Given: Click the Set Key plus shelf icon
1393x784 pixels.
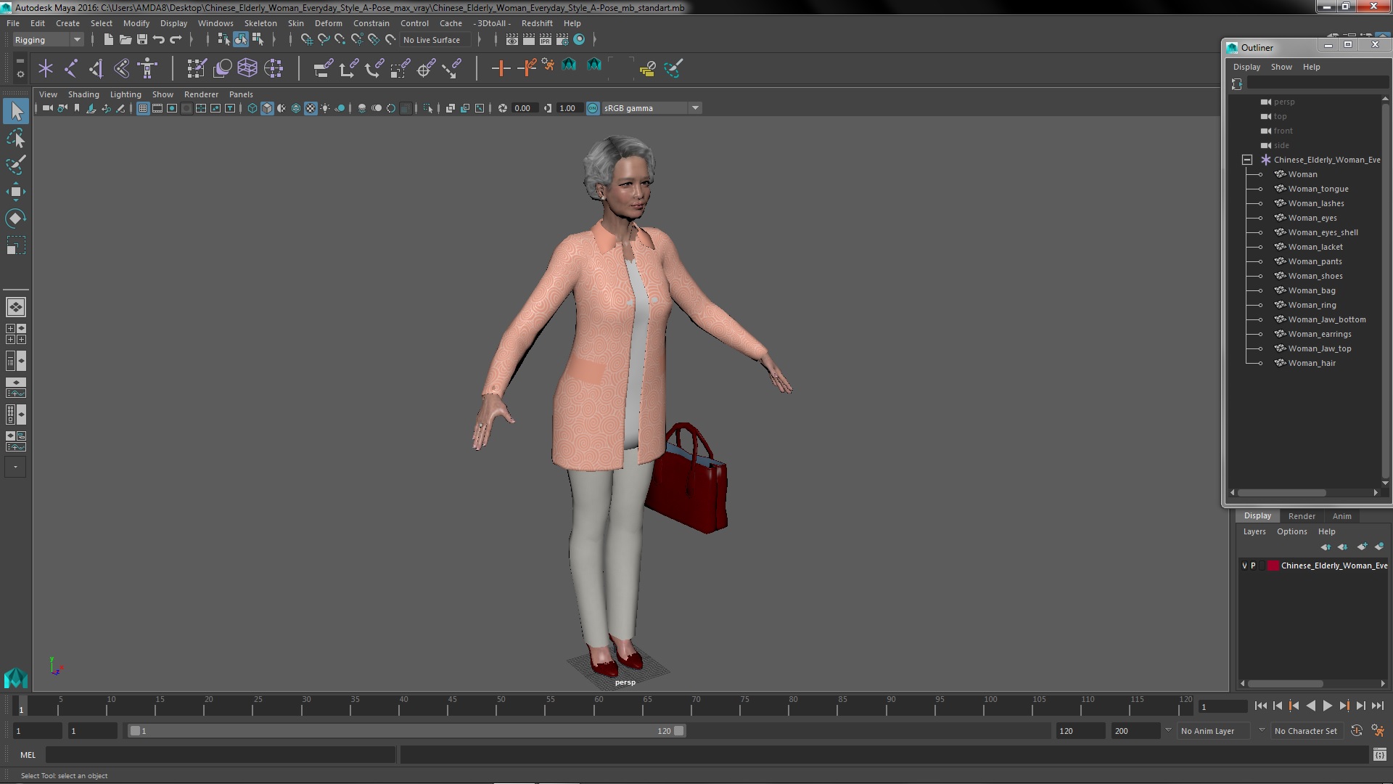Looking at the screenshot, I should (500, 68).
